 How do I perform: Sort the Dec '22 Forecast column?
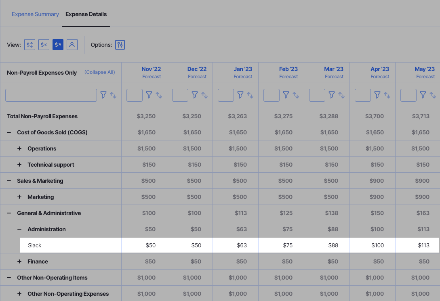(205, 95)
